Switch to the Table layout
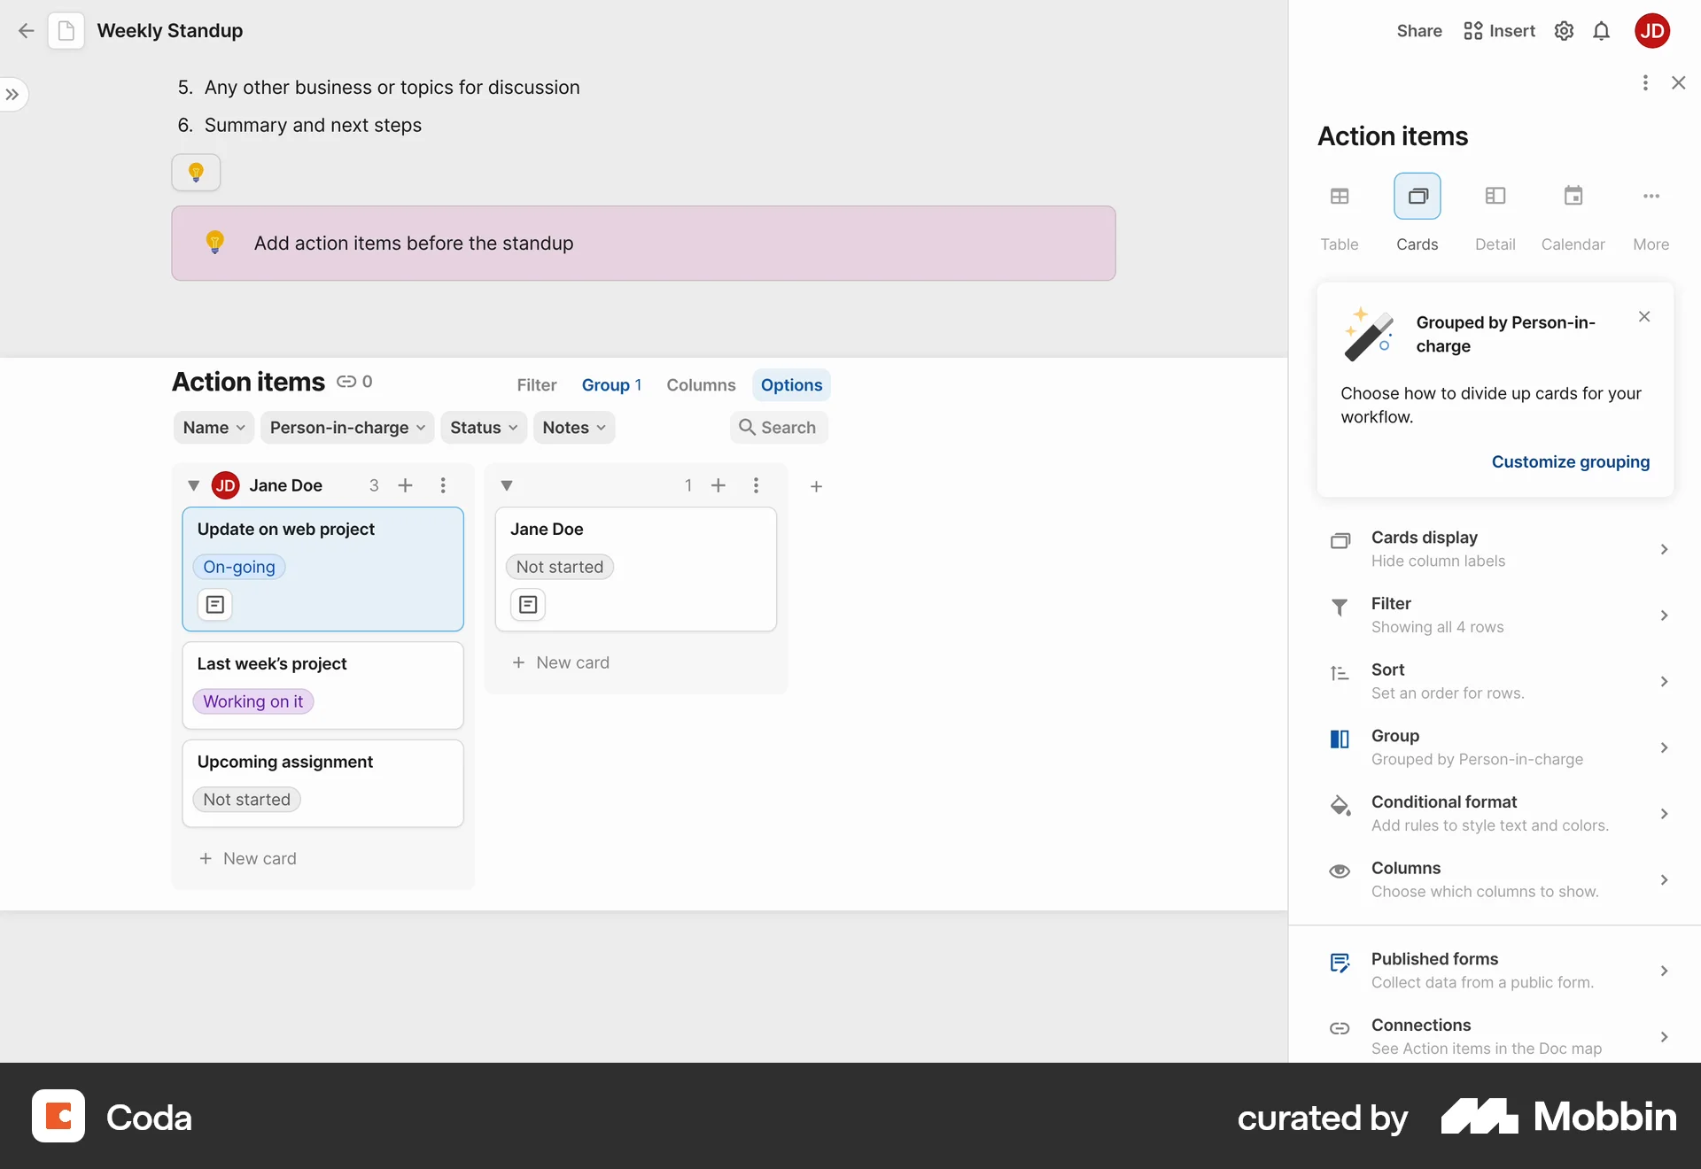Screen dimensions: 1701x1169 pyautogui.click(x=1339, y=213)
